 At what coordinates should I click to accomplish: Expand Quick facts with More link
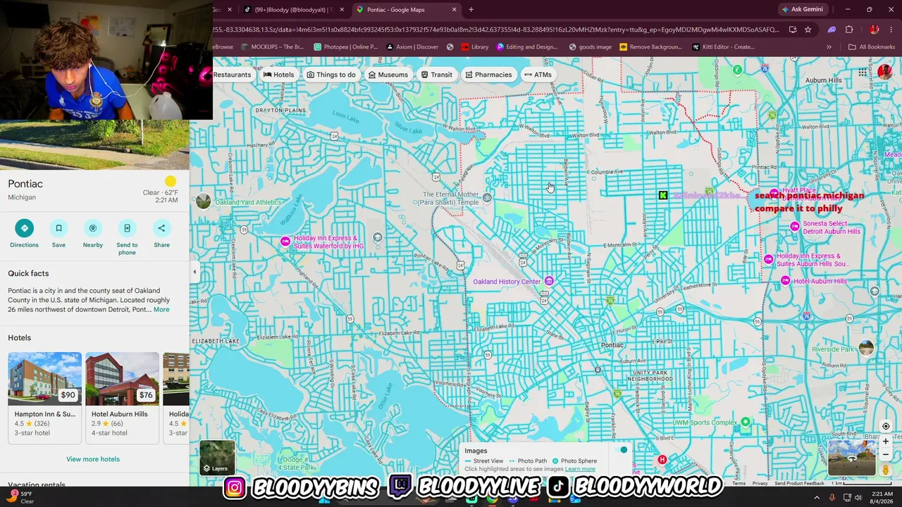pyautogui.click(x=161, y=310)
